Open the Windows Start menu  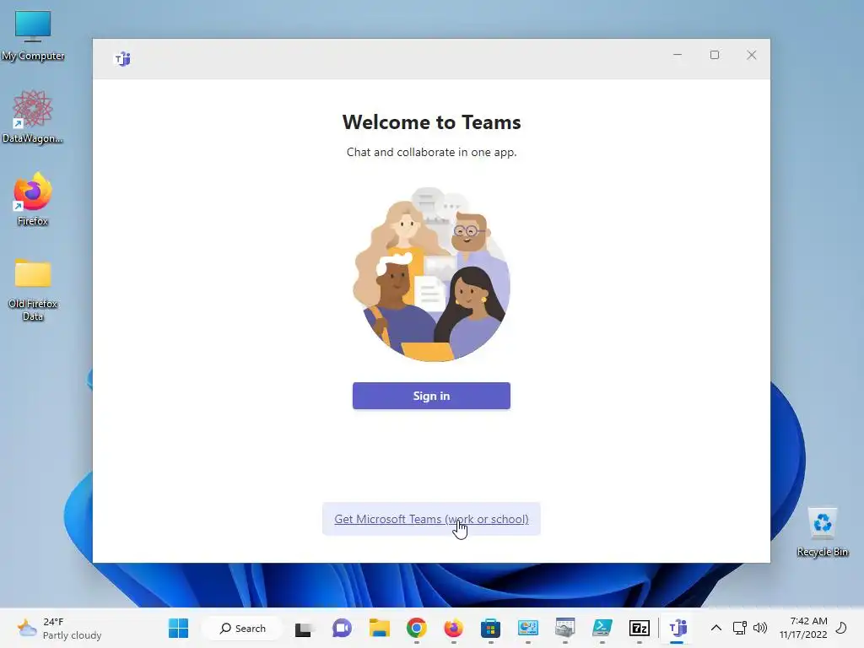[178, 628]
